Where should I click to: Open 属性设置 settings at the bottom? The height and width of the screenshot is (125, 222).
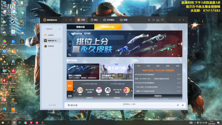tap(72, 105)
